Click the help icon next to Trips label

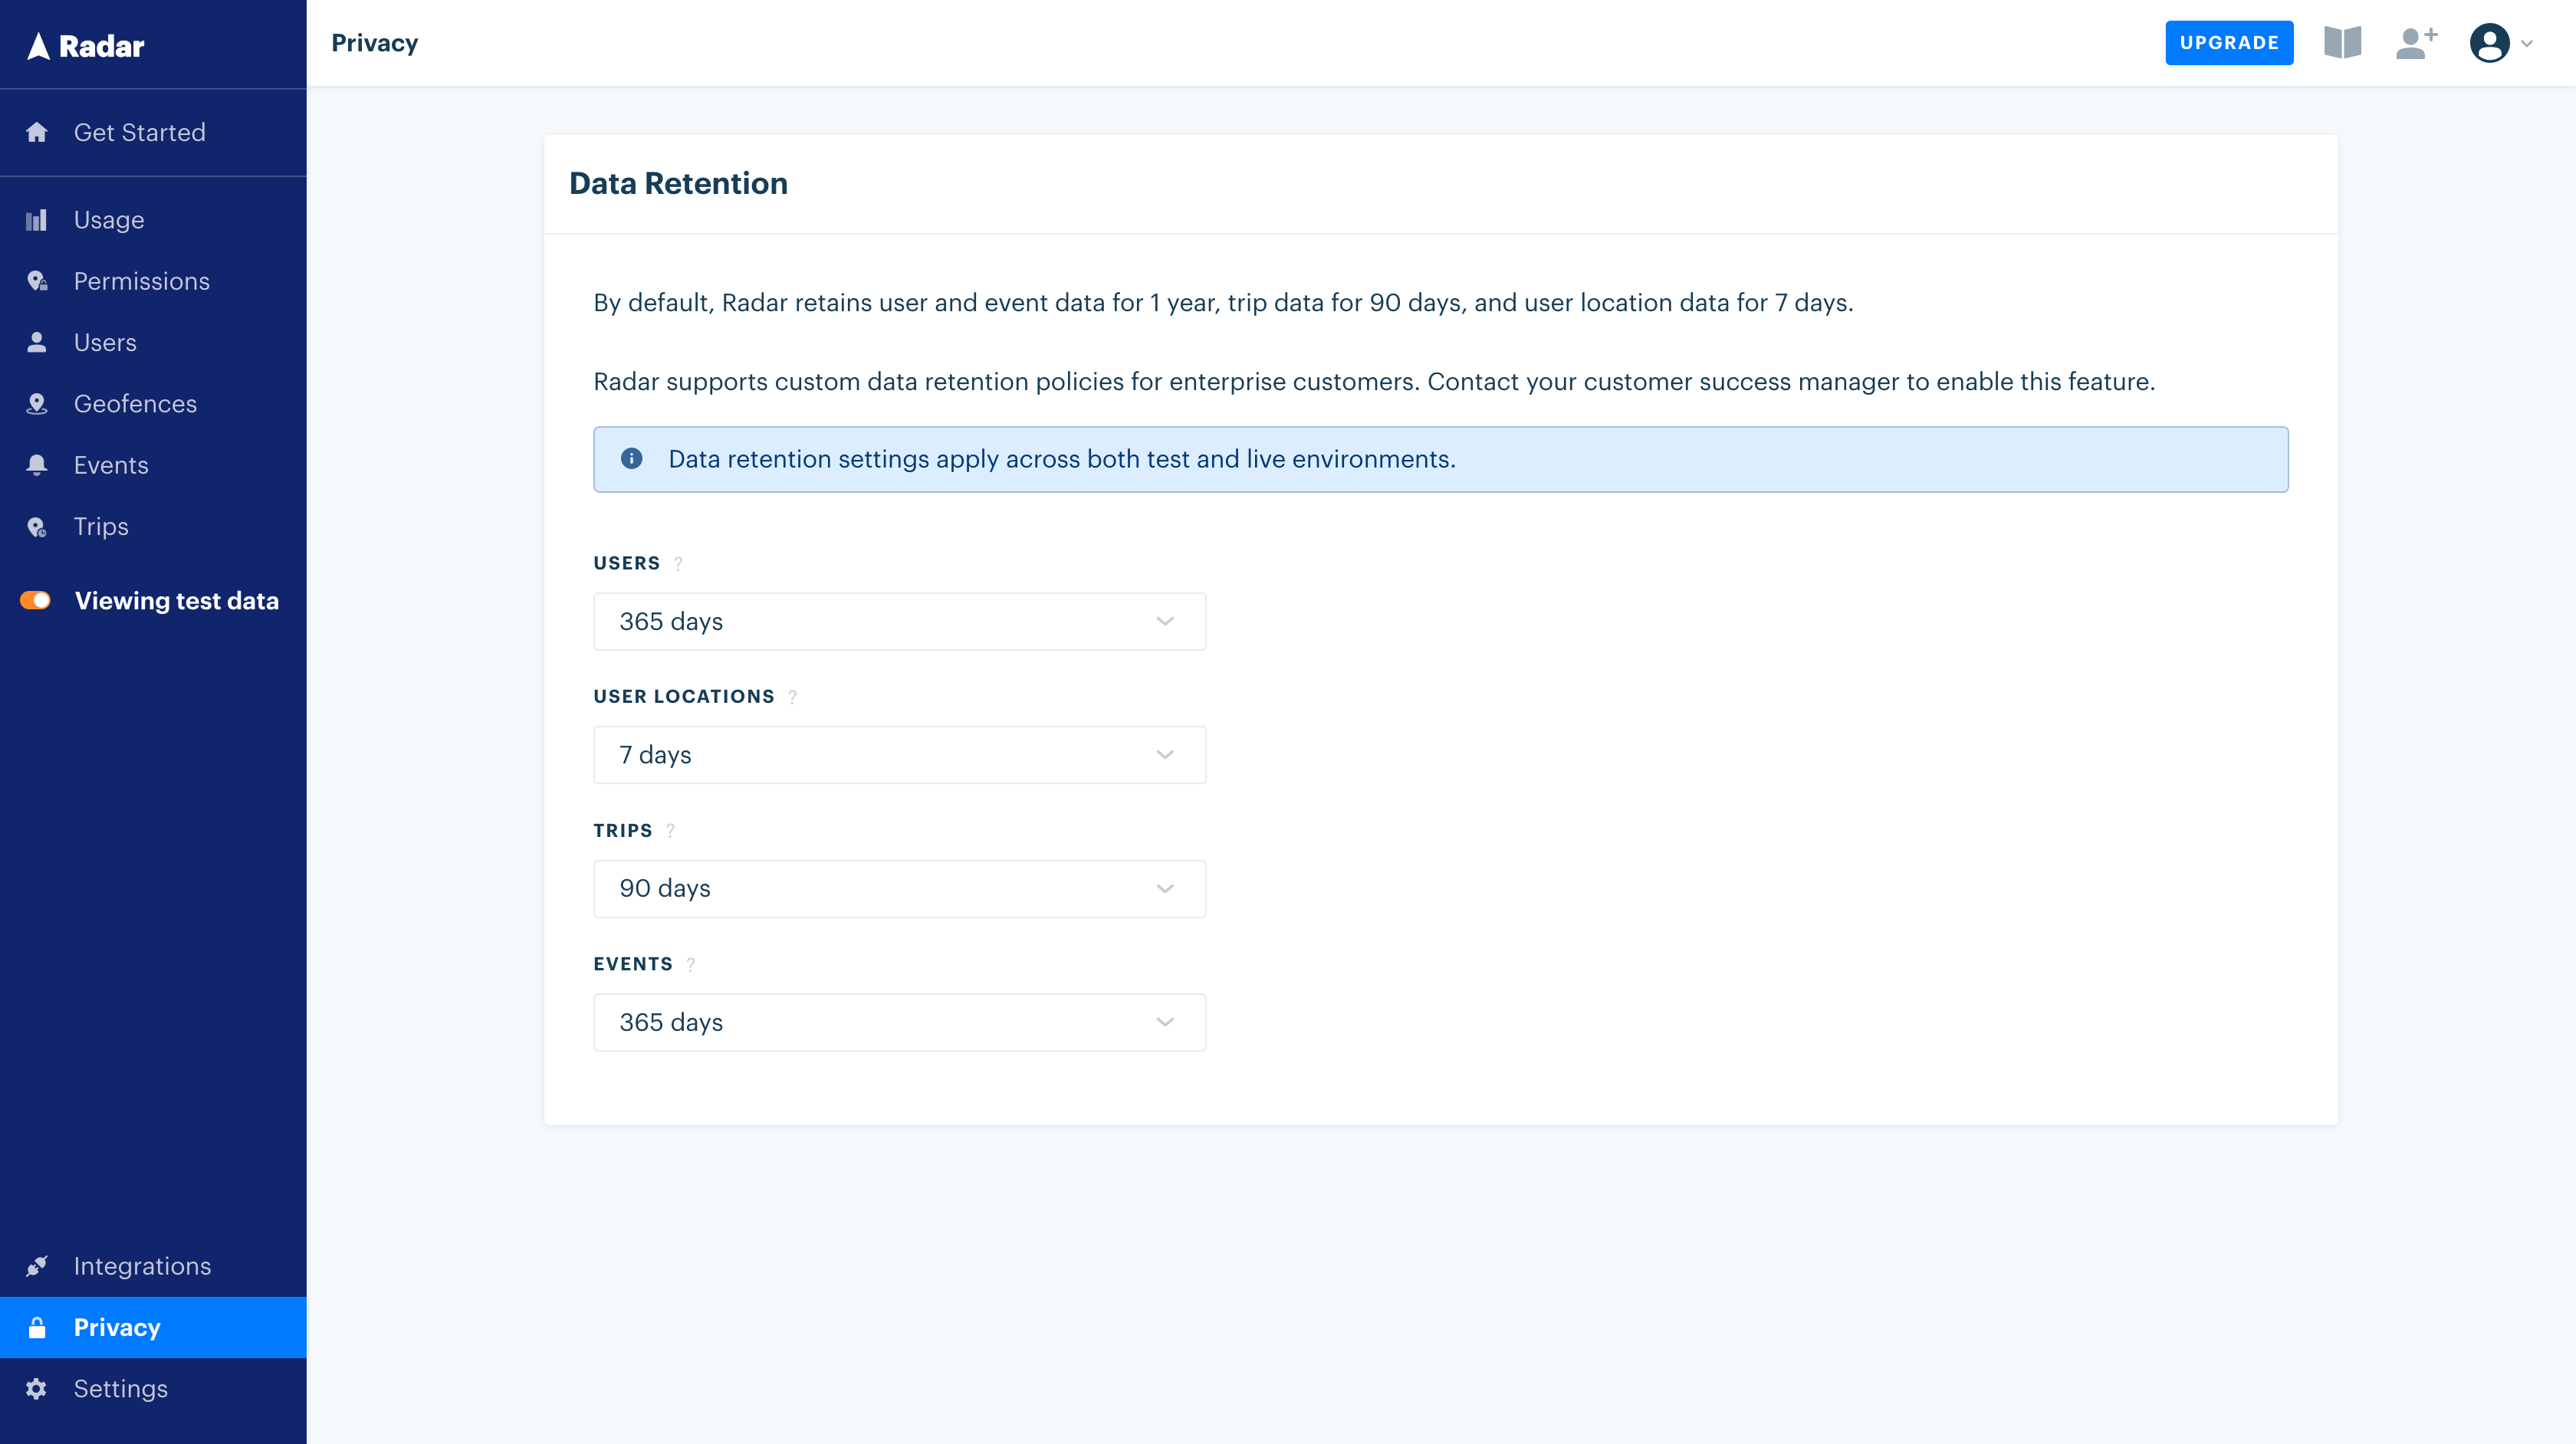tap(670, 831)
